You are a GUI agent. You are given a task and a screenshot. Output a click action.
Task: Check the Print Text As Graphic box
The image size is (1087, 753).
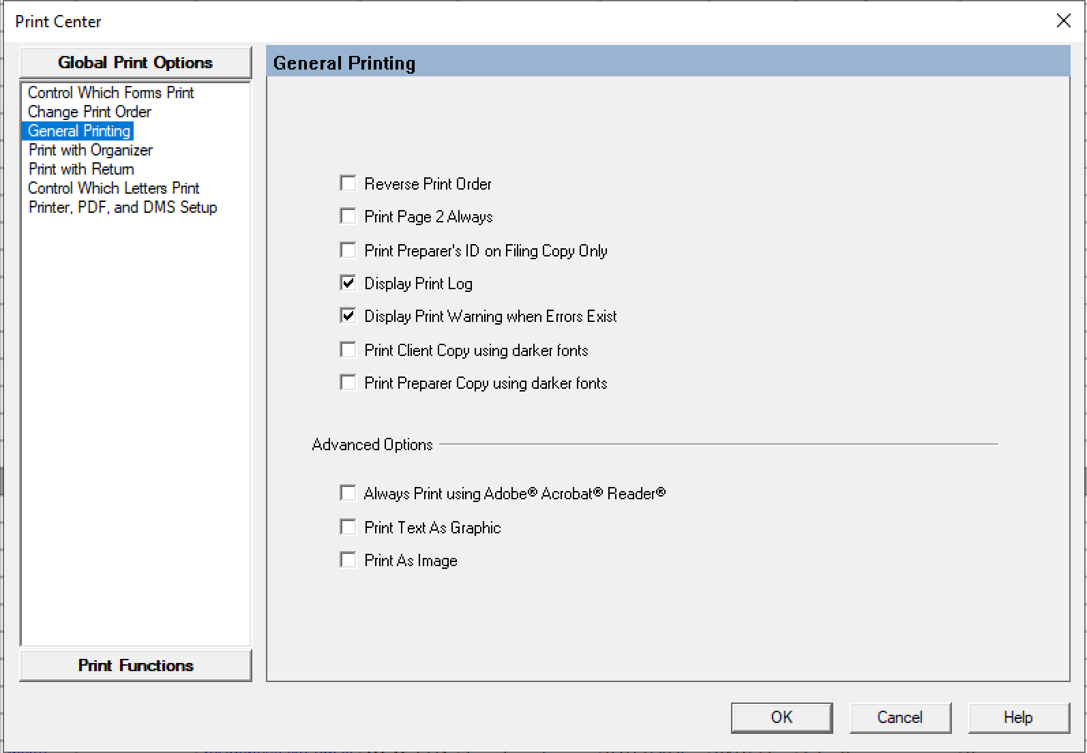348,527
